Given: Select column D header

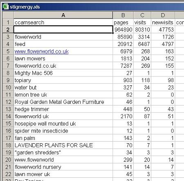Looking at the screenshot, I should coord(163,15).
